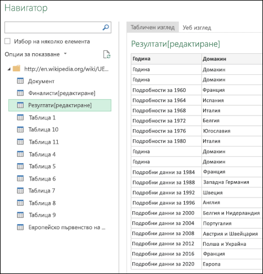Click the Белгия и Нидерландия host cell
Viewport: 263px width, 274px height.
click(231, 213)
